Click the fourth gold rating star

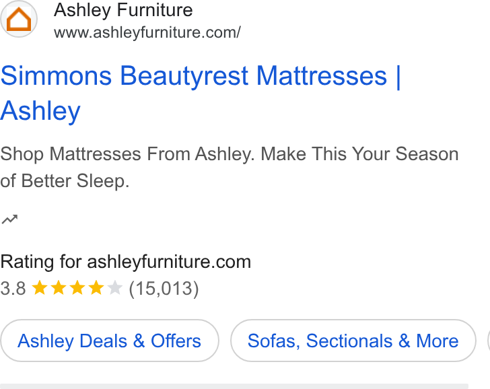[x=96, y=287]
